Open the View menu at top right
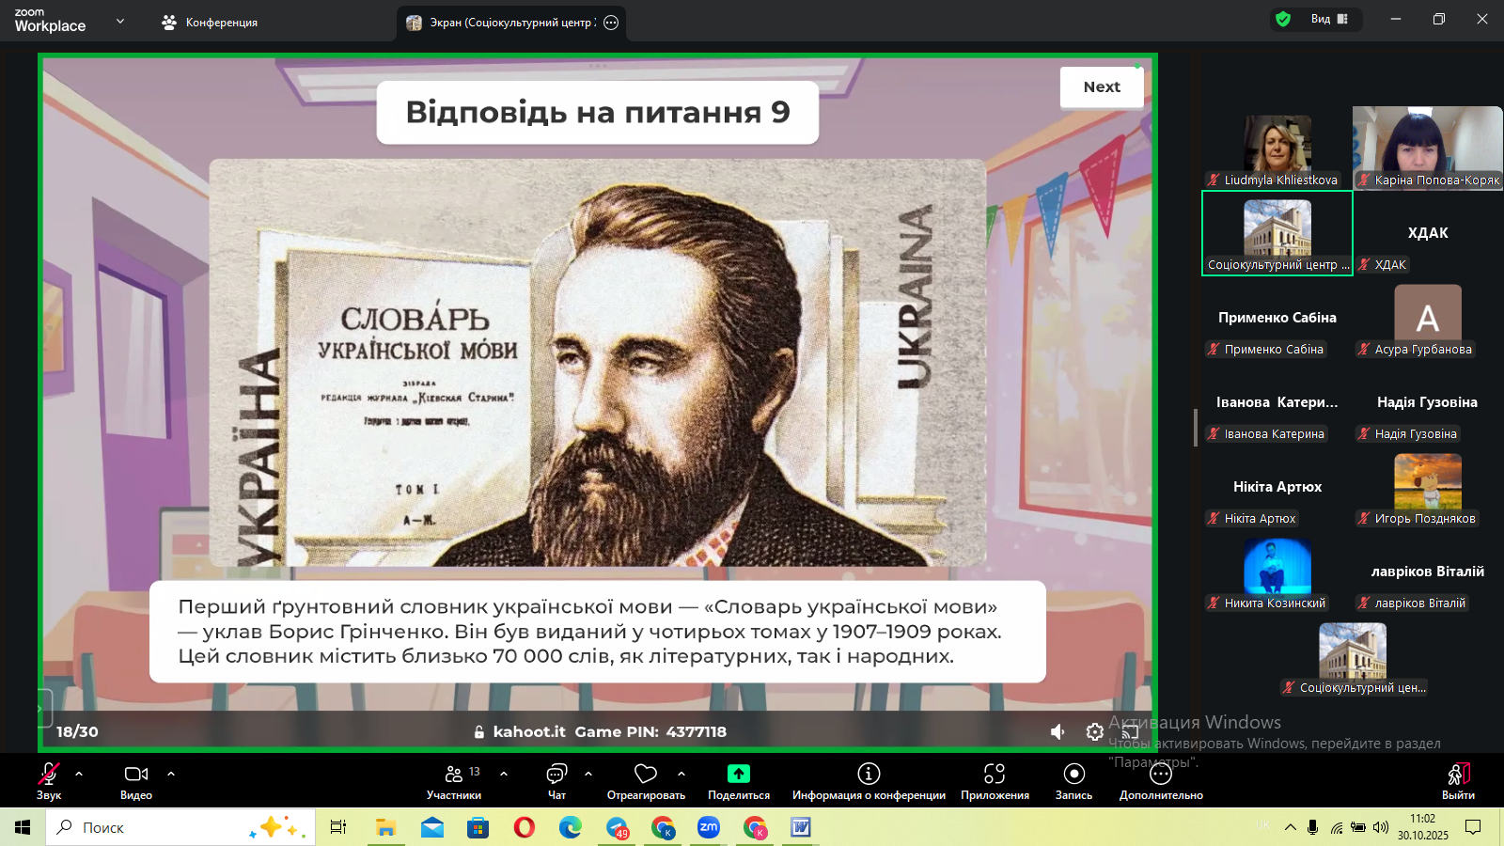The image size is (1504, 846). coord(1329,19)
